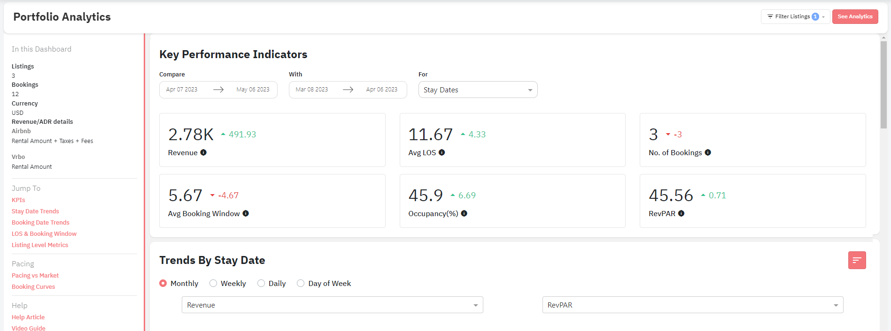Click the Occupancy(%) info icon
This screenshot has height=331, width=891.
pyautogui.click(x=464, y=213)
